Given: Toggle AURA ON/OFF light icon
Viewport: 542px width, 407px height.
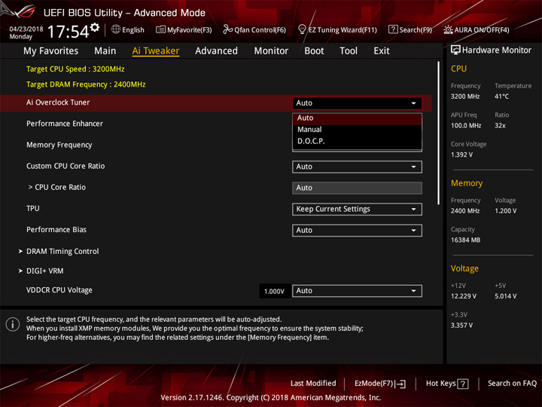Looking at the screenshot, I should click(448, 29).
